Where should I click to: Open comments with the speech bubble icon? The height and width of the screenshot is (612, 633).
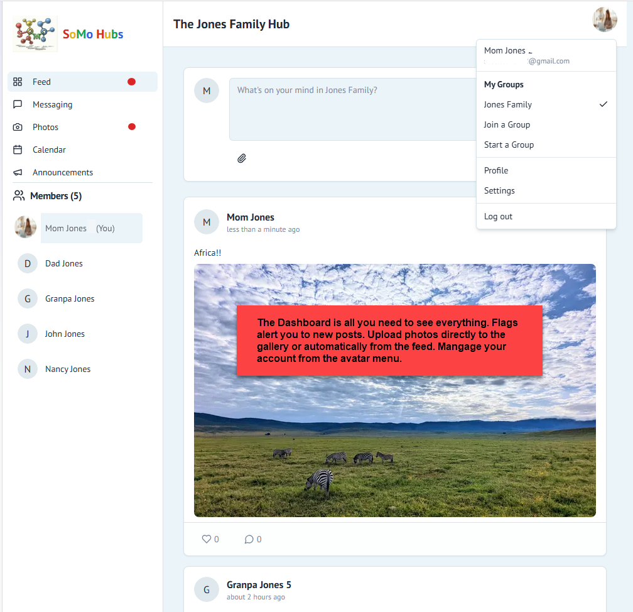[249, 538]
